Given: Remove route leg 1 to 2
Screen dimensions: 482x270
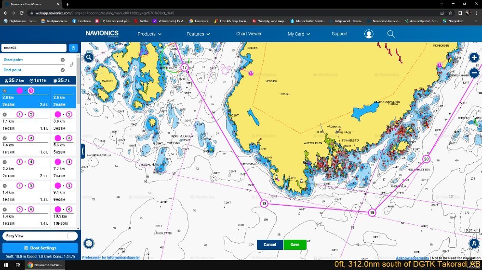Looking at the screenshot, I should (5, 115).
